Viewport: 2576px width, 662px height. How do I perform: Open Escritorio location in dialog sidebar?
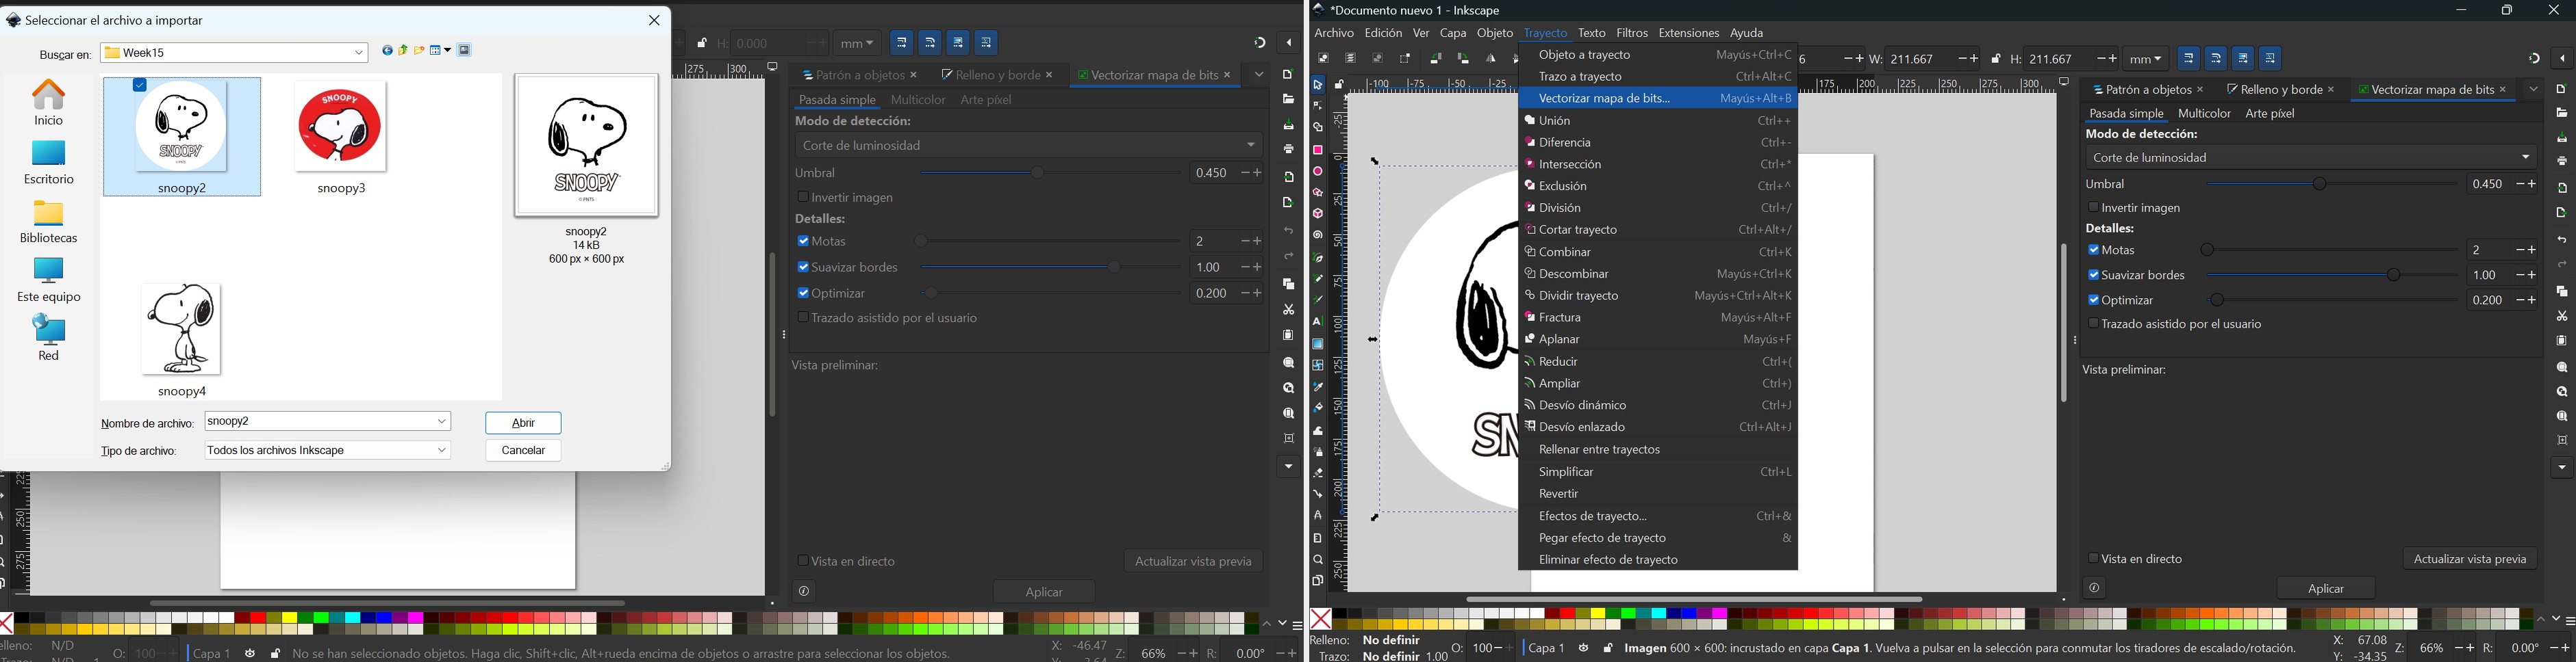pyautogui.click(x=49, y=163)
